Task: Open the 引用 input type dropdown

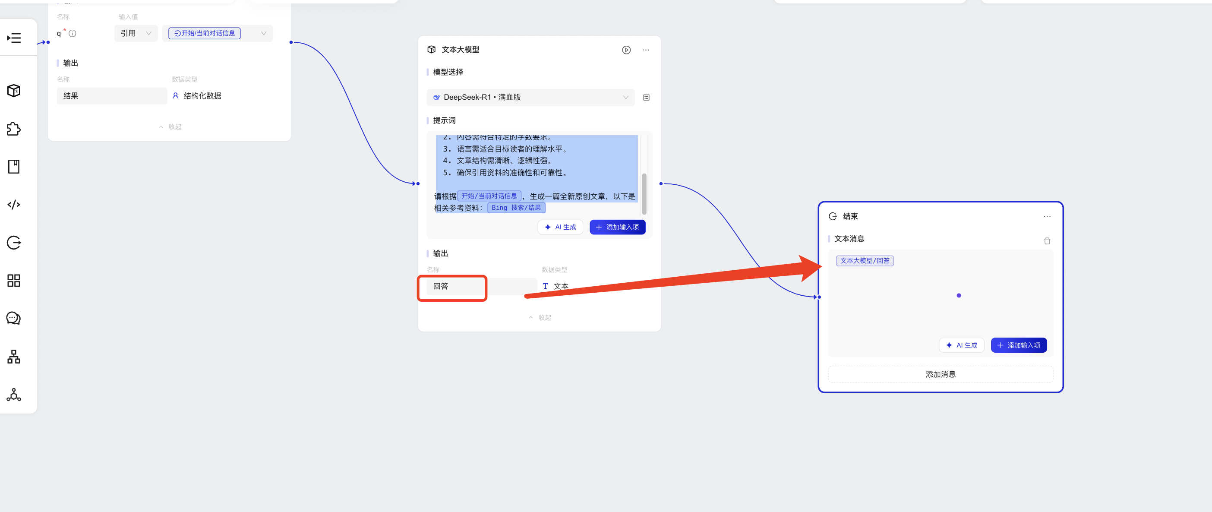Action: point(136,33)
